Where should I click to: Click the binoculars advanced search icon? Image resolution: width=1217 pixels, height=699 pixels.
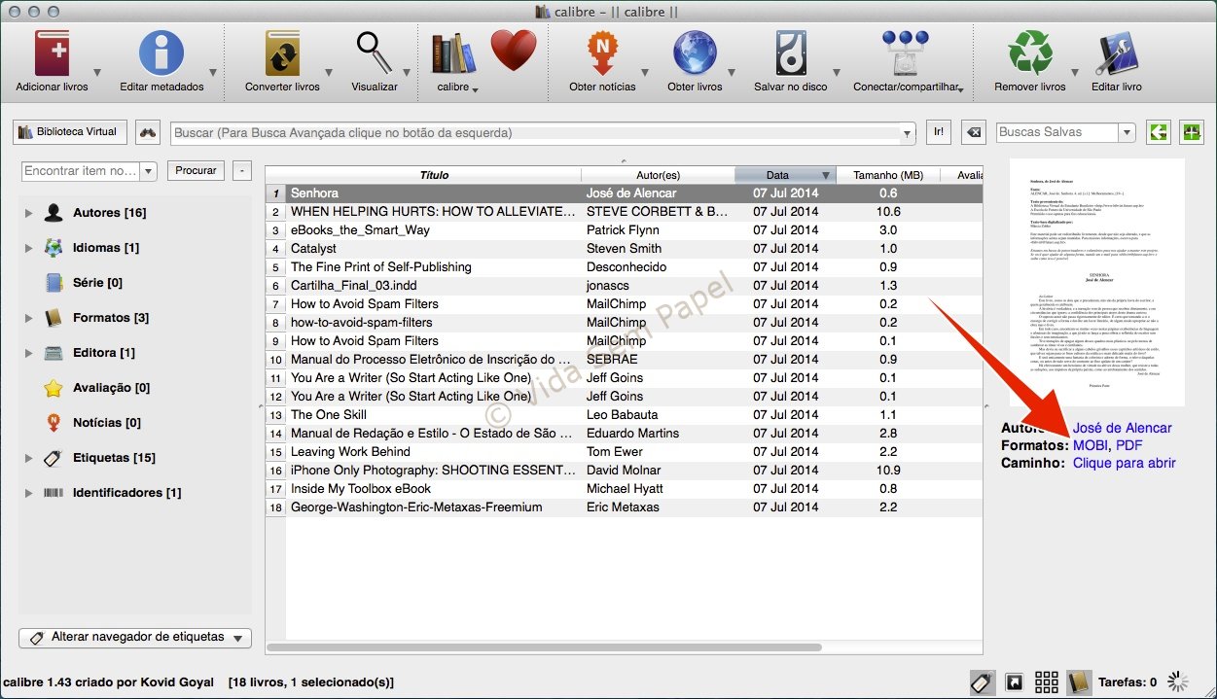tap(148, 132)
